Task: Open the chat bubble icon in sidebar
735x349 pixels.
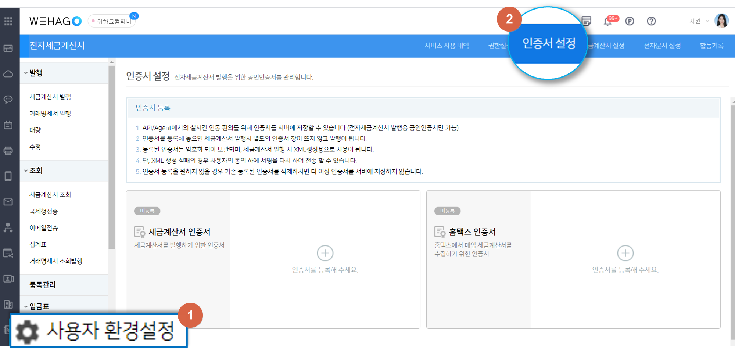Action: (8, 100)
